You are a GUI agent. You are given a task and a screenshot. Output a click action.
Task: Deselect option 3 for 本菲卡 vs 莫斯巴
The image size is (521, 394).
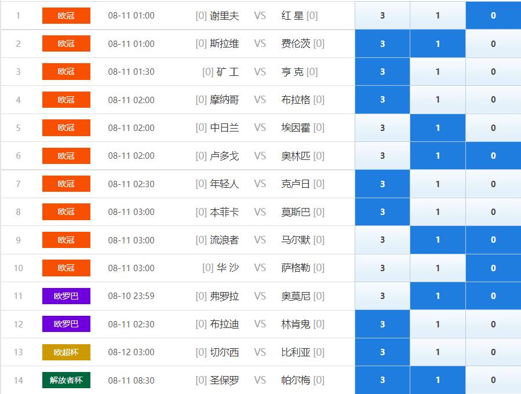tap(382, 212)
